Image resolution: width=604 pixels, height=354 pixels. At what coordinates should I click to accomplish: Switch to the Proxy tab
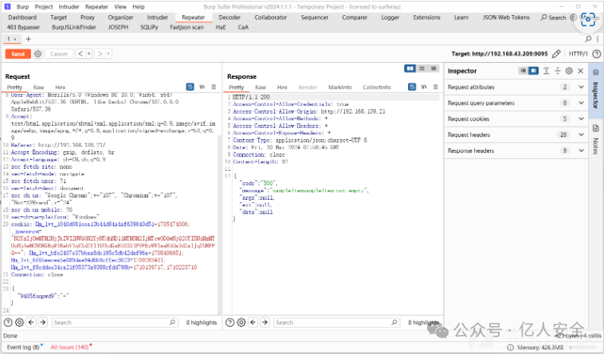click(x=88, y=18)
